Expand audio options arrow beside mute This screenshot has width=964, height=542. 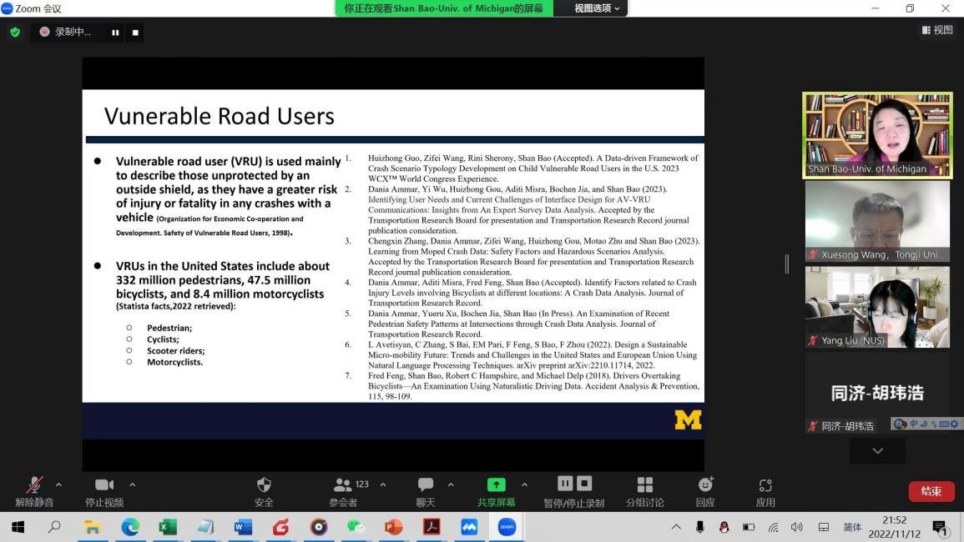(58, 484)
